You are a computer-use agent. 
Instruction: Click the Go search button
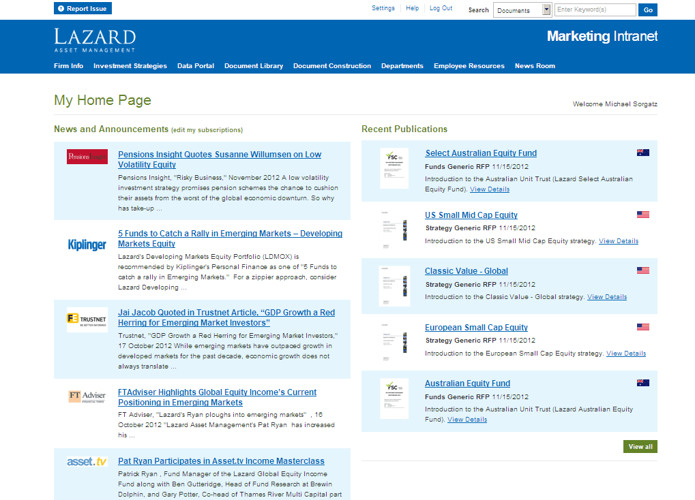[x=647, y=10]
